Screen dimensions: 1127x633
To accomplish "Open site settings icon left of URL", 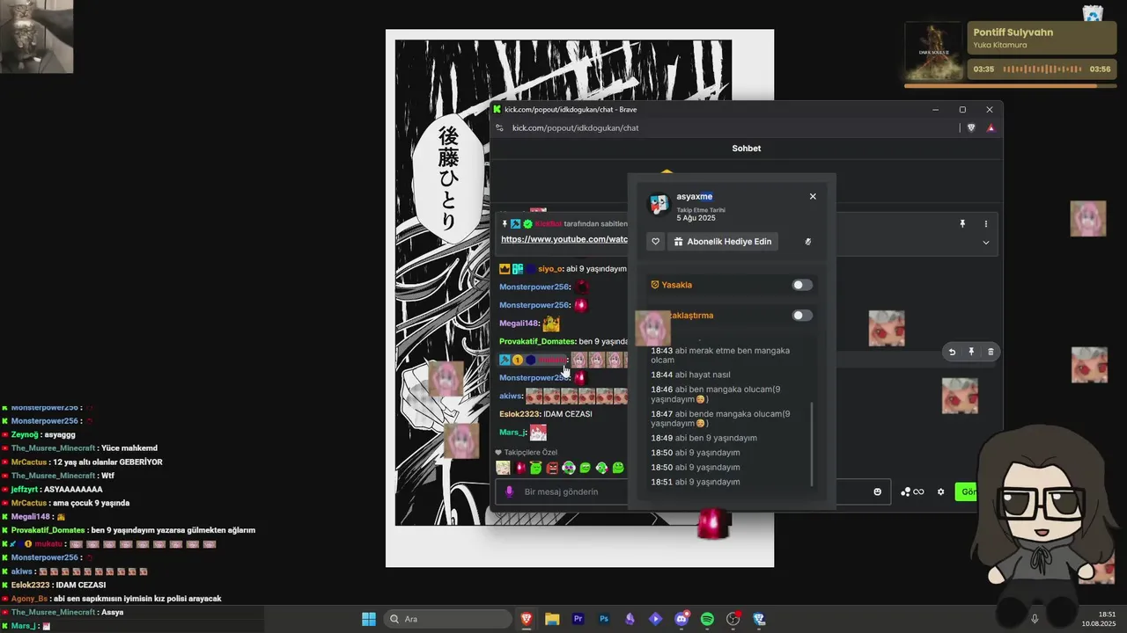I will tap(499, 128).
